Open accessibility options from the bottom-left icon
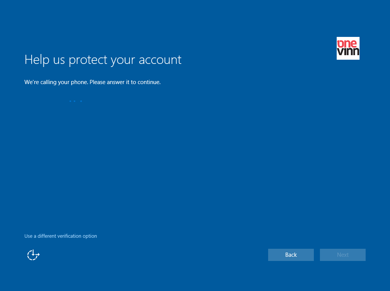 tap(33, 255)
